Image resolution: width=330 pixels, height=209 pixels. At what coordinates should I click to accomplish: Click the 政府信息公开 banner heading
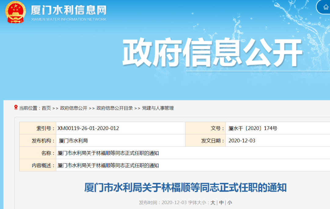tap(213, 53)
